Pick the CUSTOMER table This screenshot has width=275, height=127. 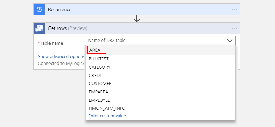pyautogui.click(x=161, y=83)
